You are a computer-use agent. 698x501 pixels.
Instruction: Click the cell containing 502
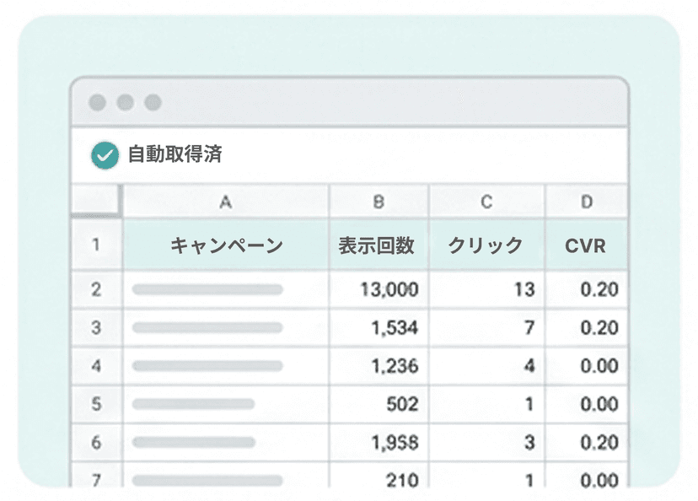pyautogui.click(x=379, y=404)
